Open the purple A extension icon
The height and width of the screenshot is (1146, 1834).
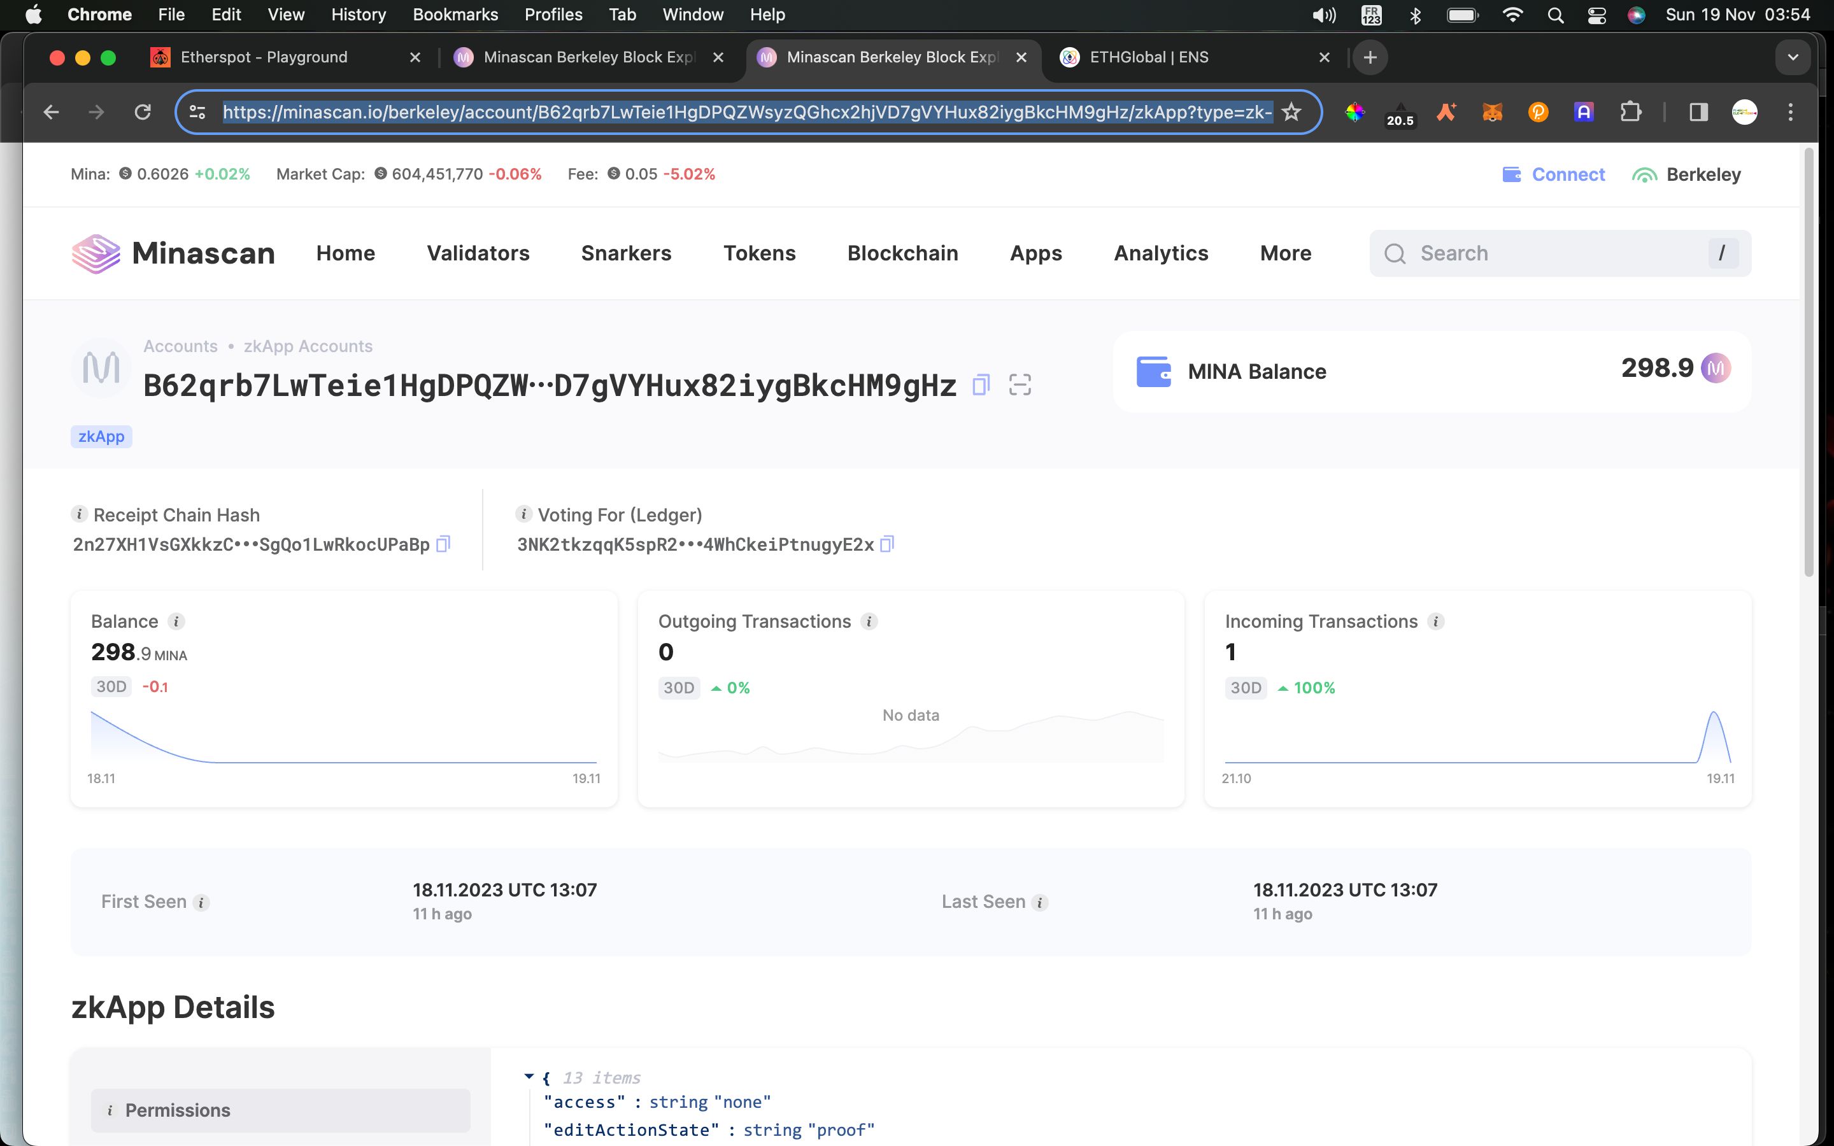[x=1584, y=112]
